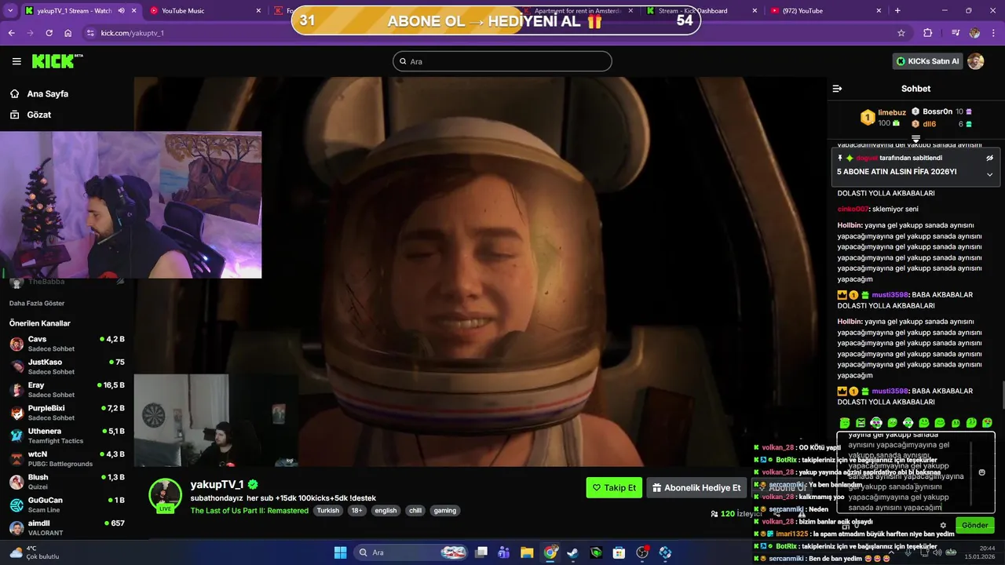Image resolution: width=1005 pixels, height=565 pixels.
Task: Open recommended channel wtcN
Action: 67,458
